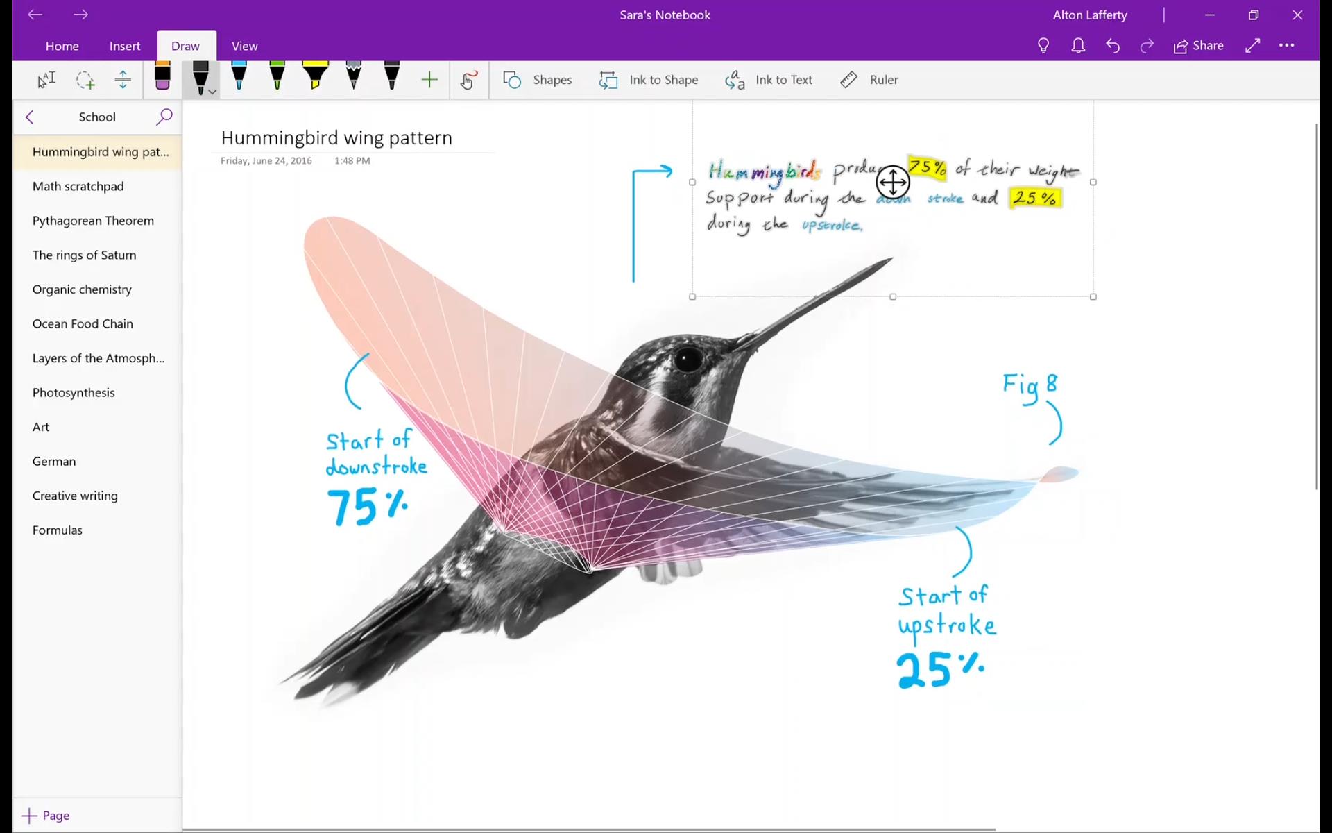Open the Formulas notebook page
The image size is (1332, 833).
(x=58, y=530)
